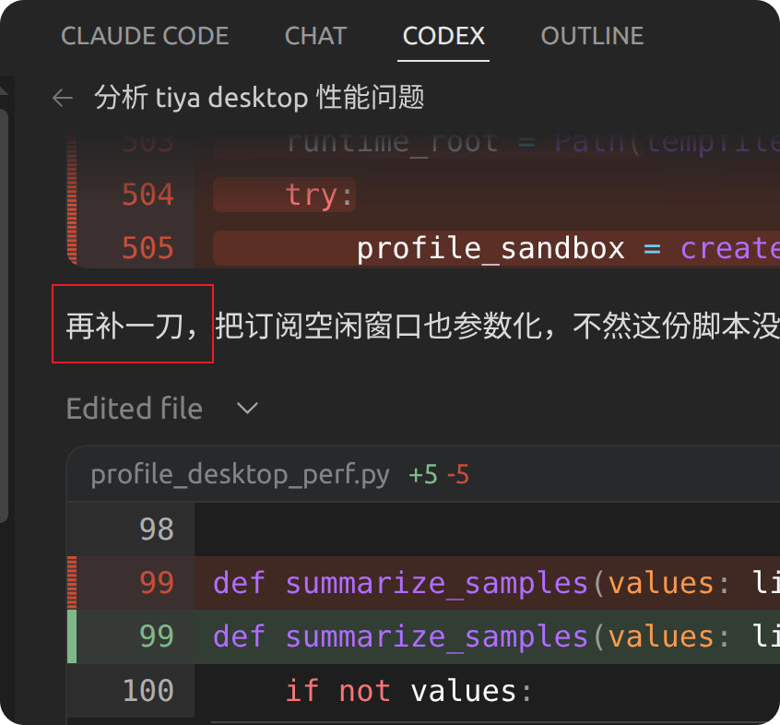Click the -5 deletions count

coord(457,474)
